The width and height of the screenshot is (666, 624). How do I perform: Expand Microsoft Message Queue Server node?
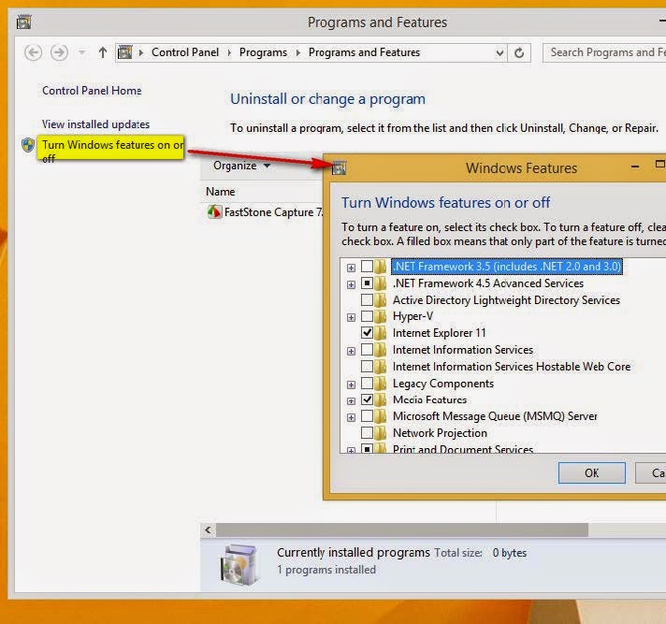351,417
